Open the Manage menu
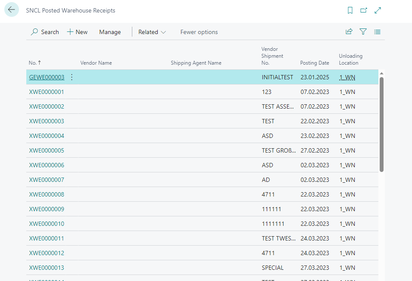The image size is (412, 281). click(110, 32)
